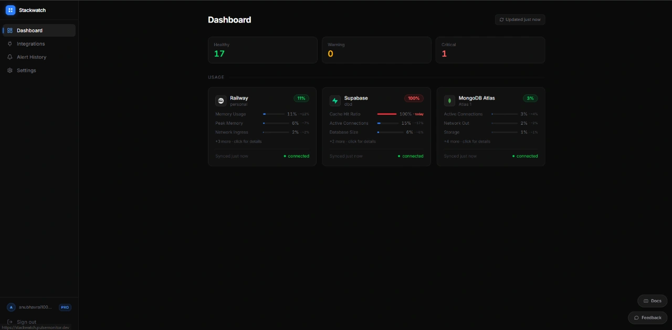672x330 pixels.
Task: Click MongoDB Atlas connected status indicator
Action: pyautogui.click(x=525, y=156)
